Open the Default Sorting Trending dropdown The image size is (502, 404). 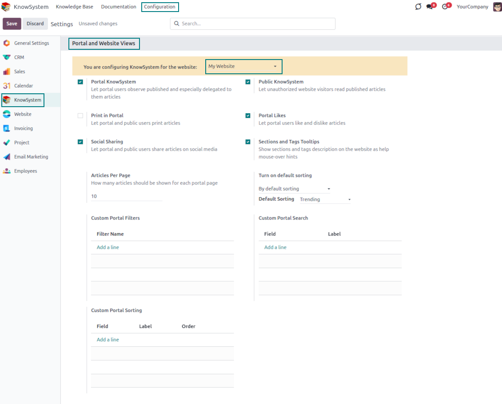coord(325,200)
